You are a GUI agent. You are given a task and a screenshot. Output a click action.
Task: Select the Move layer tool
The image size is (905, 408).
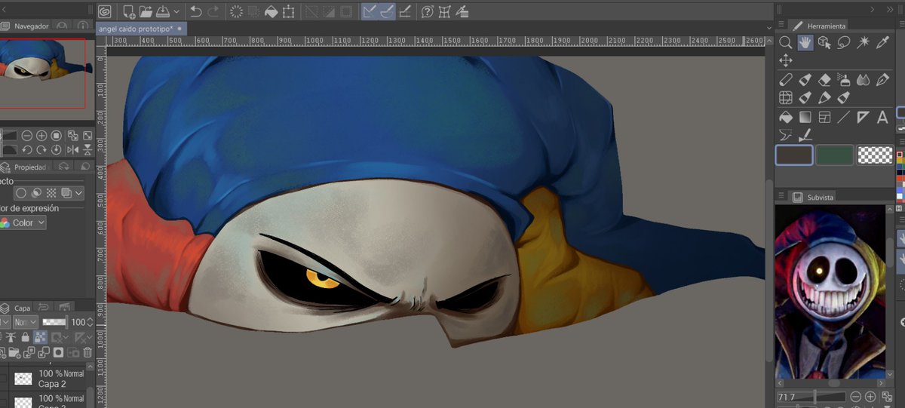click(785, 60)
